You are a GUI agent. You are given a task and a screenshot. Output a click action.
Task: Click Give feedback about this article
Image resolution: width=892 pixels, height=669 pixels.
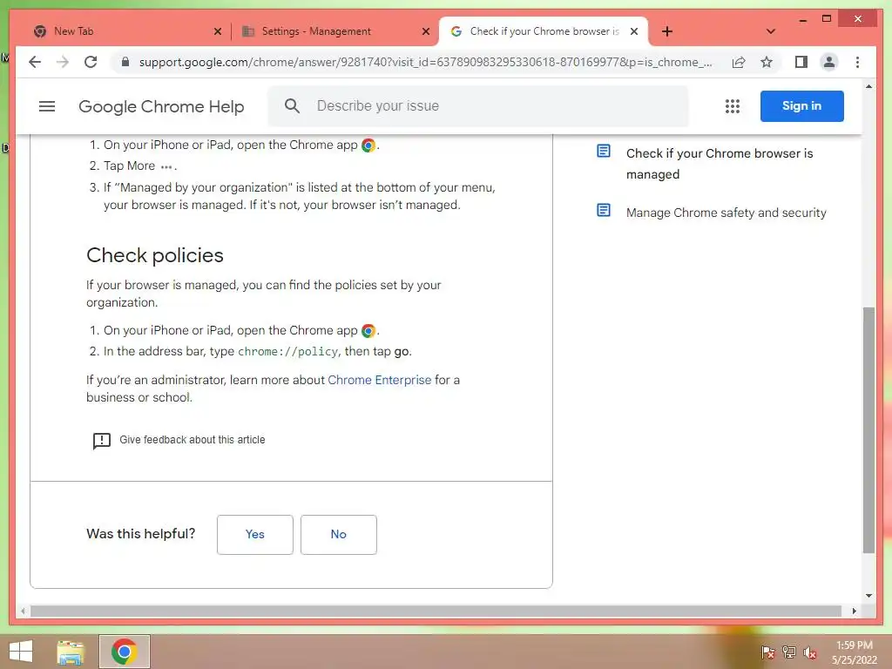click(x=193, y=440)
